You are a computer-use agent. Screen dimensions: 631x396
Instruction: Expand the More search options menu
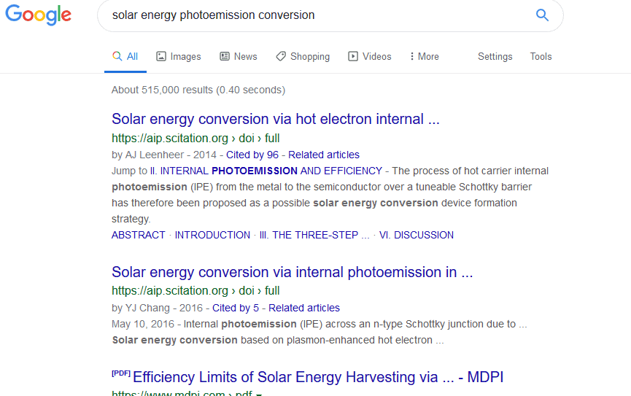pos(424,56)
